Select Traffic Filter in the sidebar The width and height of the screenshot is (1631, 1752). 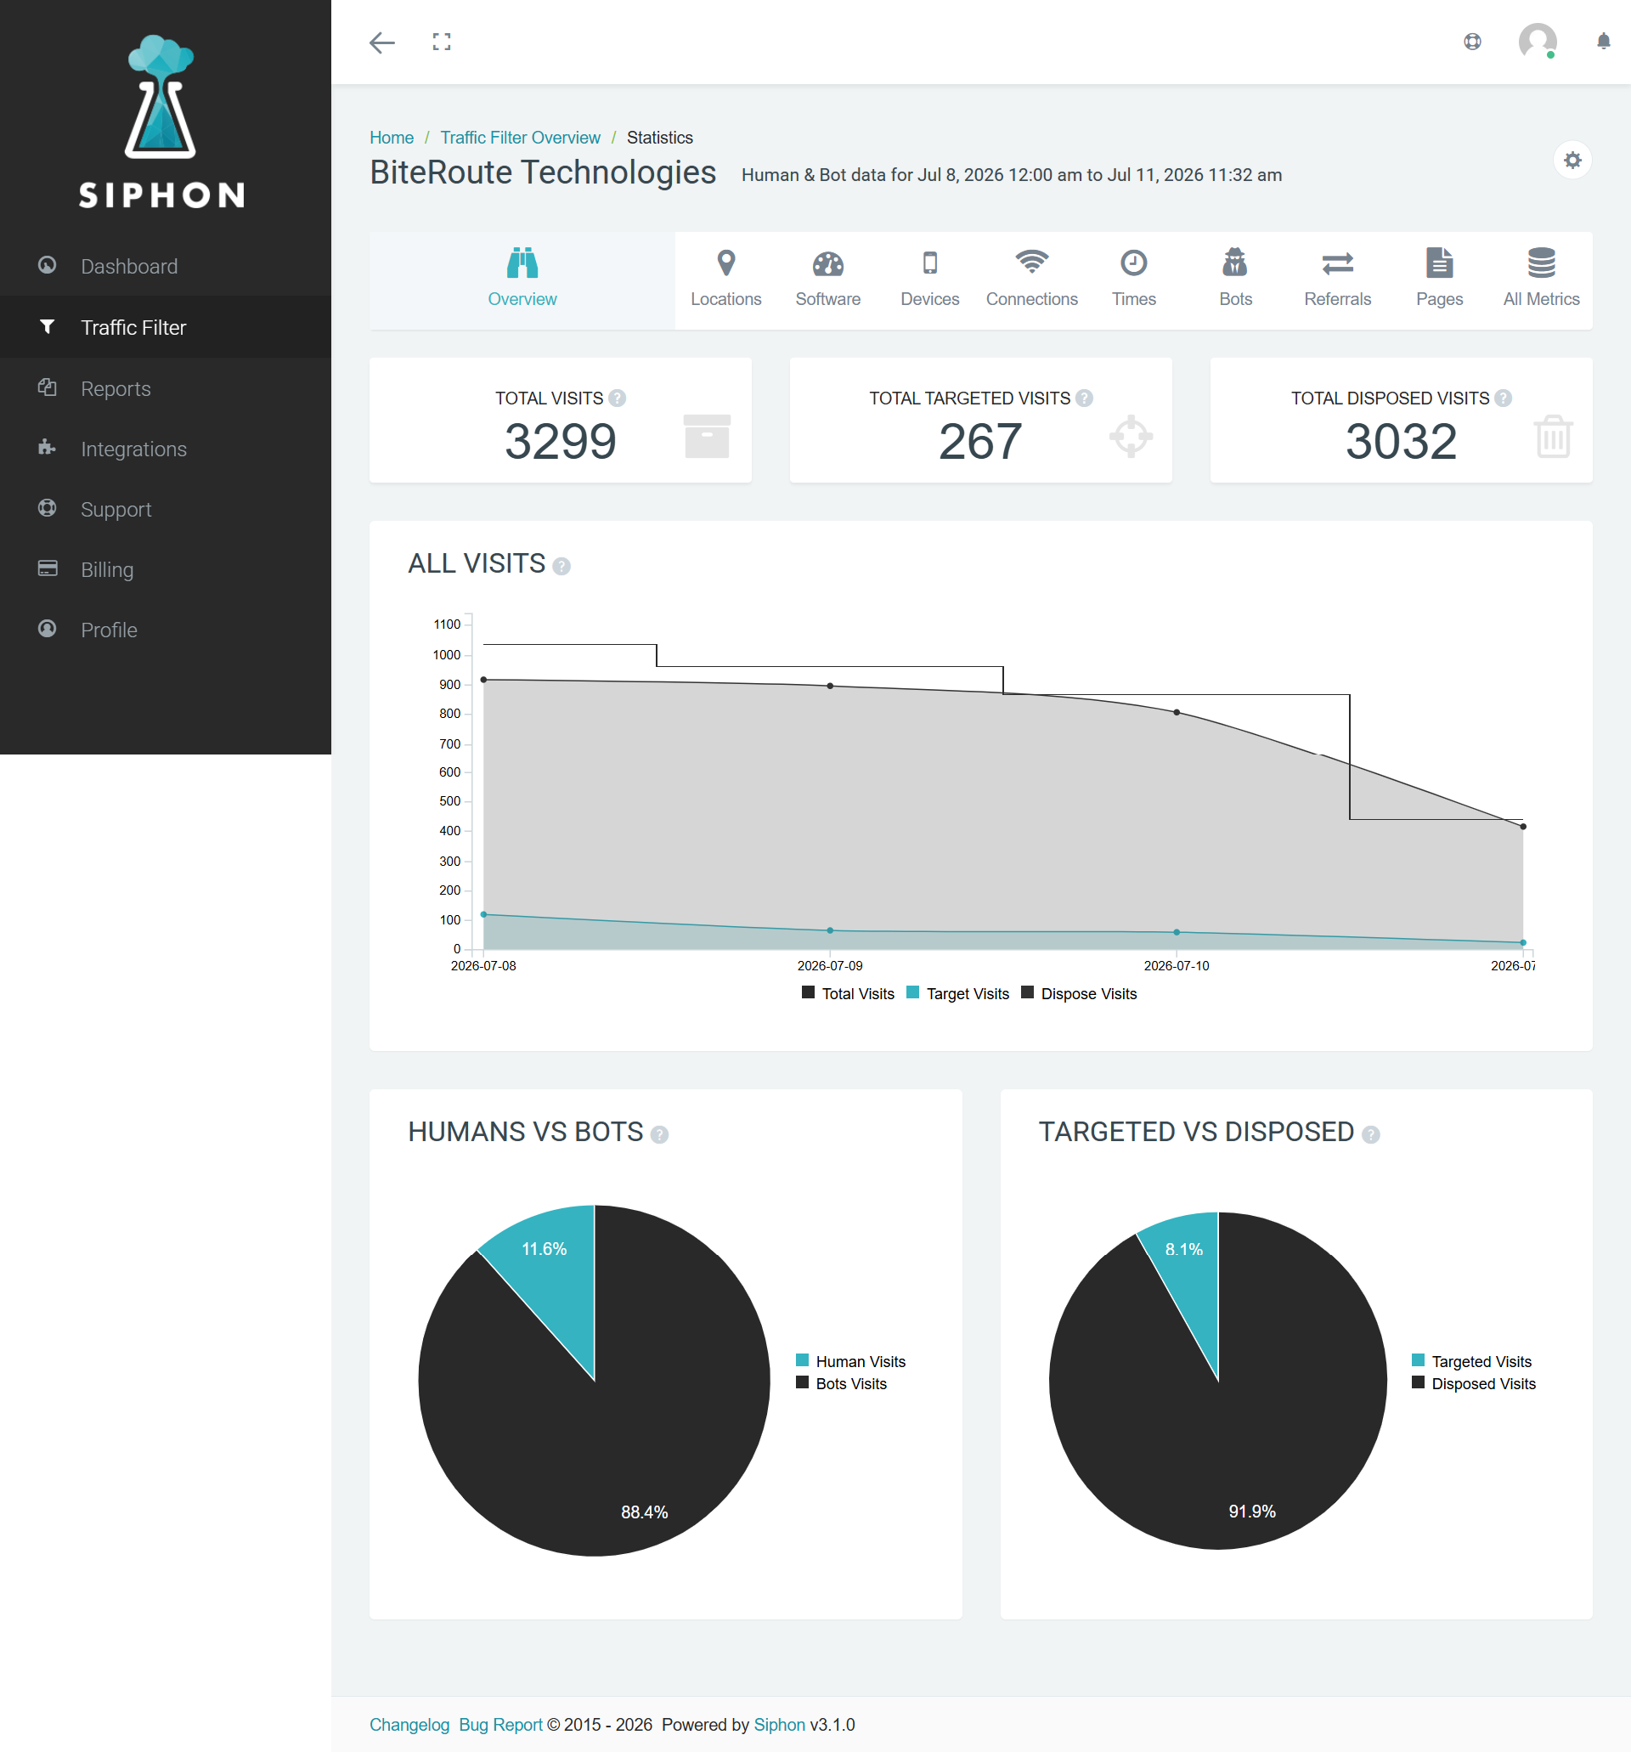coord(166,327)
